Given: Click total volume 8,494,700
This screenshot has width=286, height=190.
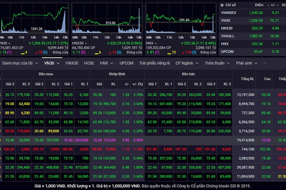Looking at the screenshot, I should tap(246, 104).
